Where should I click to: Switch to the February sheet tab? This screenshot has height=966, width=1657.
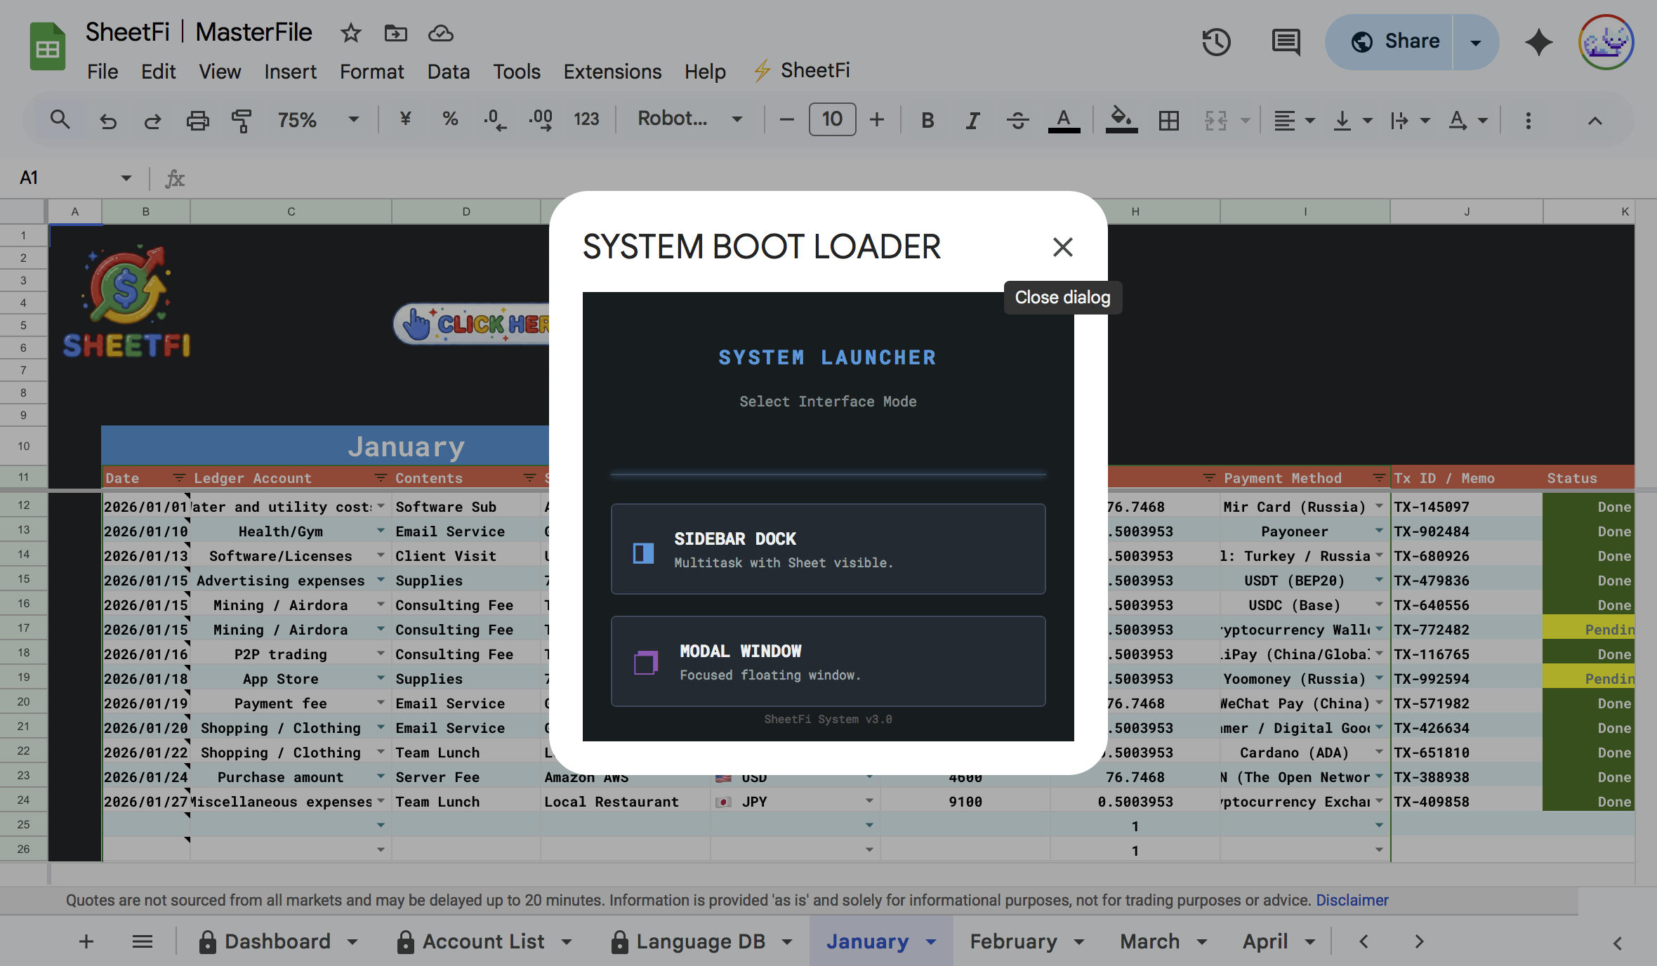1013,941
